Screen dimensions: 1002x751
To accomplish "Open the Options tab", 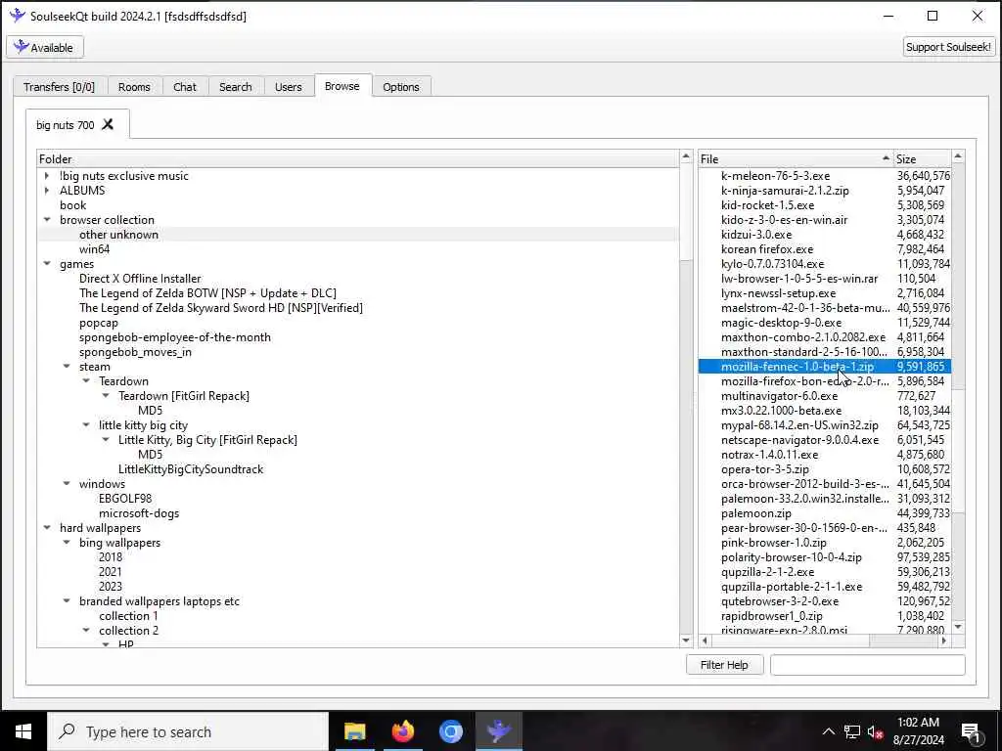I will 400,87.
